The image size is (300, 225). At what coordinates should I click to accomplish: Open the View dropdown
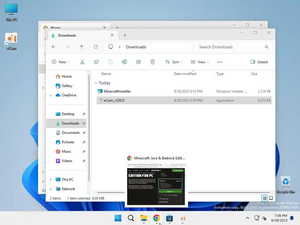click(x=200, y=62)
